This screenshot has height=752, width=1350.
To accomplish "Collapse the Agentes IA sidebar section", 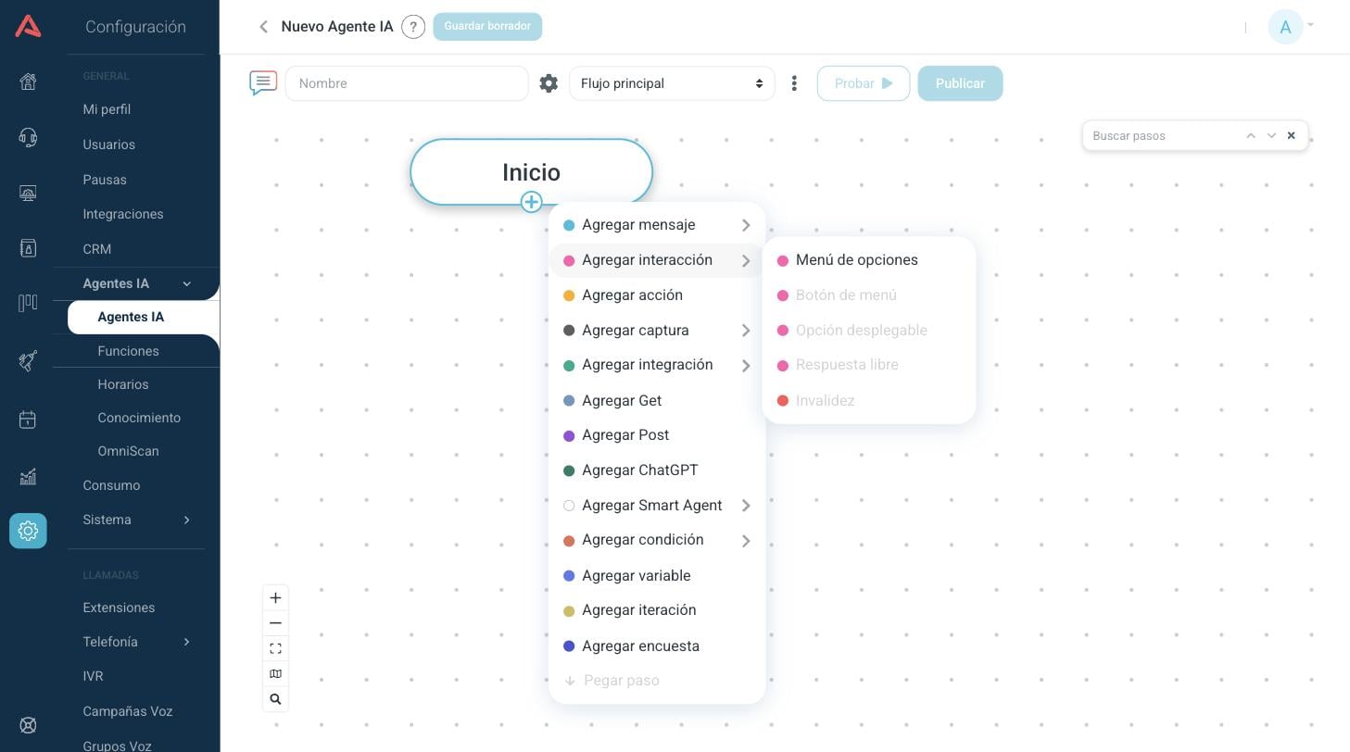I will [186, 284].
